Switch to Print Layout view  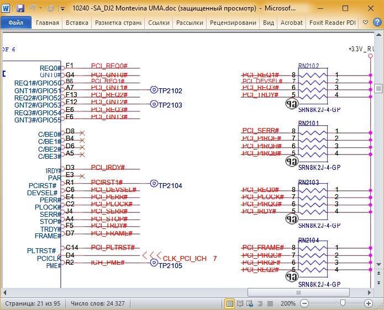click(230, 303)
